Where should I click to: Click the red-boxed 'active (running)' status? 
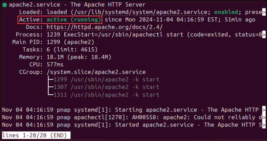pos(74,20)
